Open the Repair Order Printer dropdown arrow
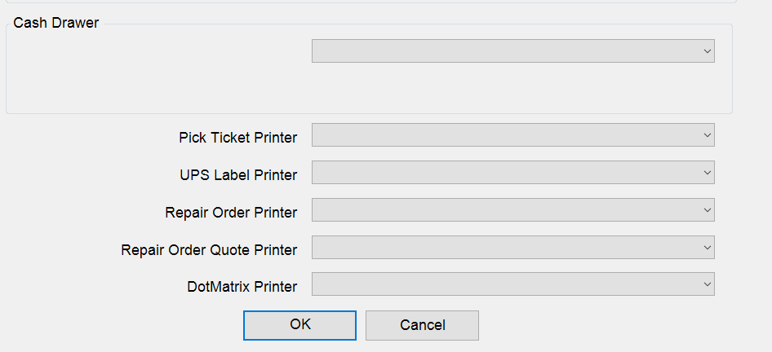The width and height of the screenshot is (772, 352). [x=707, y=210]
